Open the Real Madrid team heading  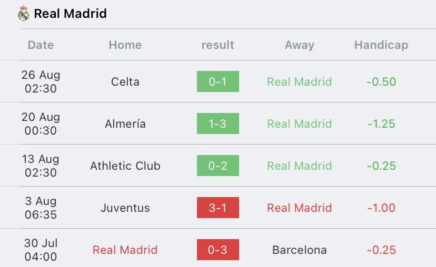tap(71, 14)
